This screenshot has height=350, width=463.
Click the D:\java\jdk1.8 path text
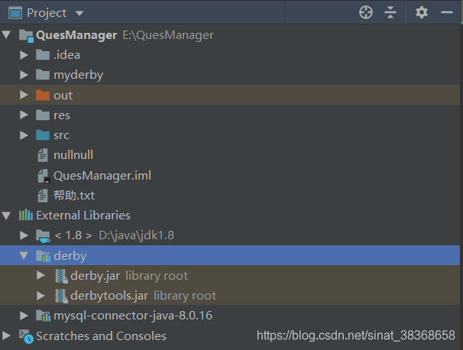pyautogui.click(x=137, y=235)
